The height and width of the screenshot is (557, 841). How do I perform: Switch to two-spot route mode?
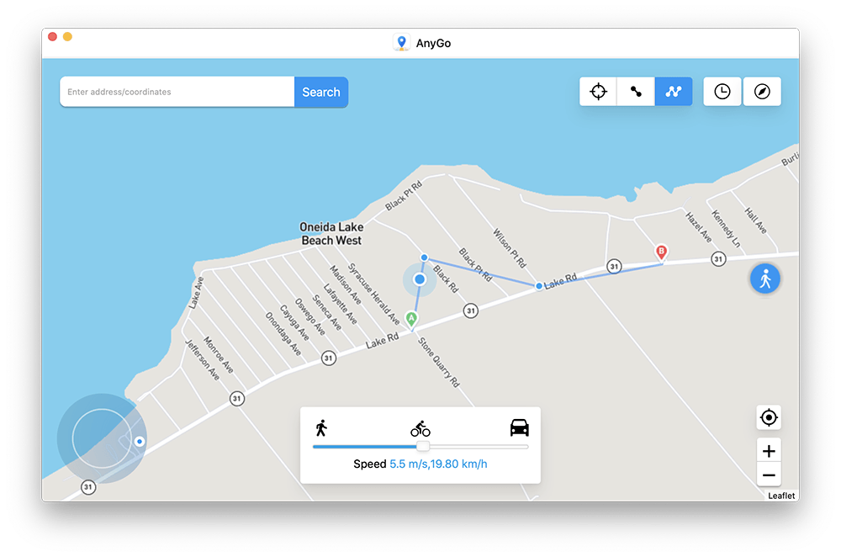(x=635, y=91)
